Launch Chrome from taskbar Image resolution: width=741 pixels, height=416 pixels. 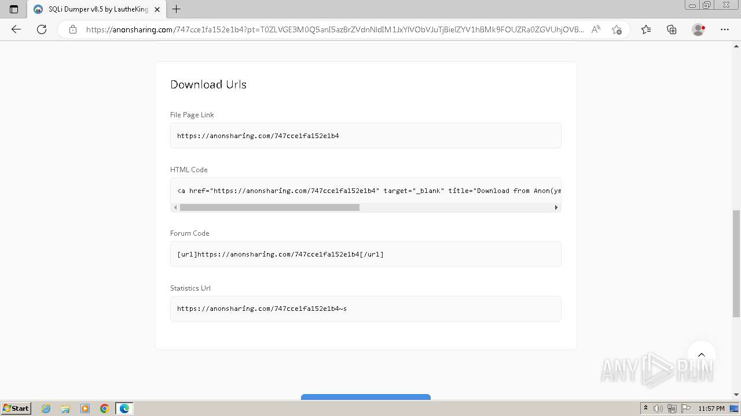105,408
